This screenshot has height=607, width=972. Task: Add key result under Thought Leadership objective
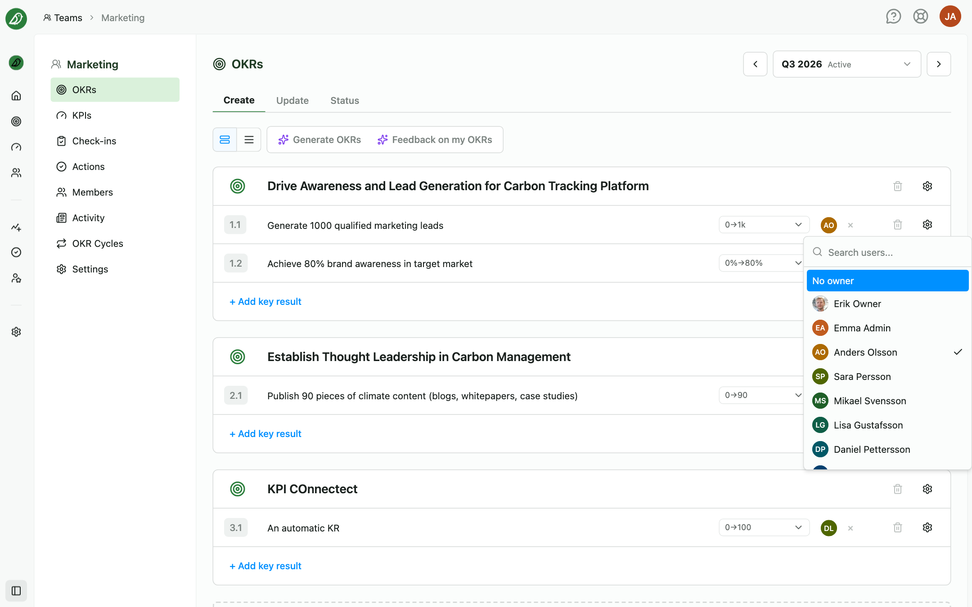pyautogui.click(x=265, y=434)
